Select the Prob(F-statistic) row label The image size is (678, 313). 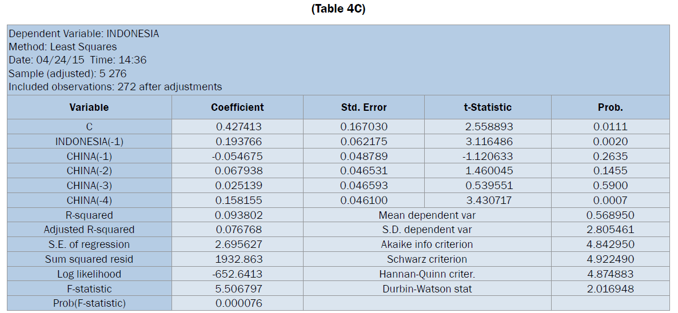[x=89, y=303]
